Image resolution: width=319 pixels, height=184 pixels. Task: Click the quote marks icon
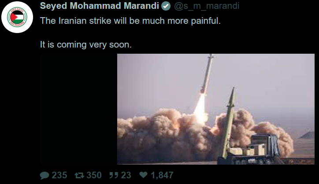click(x=114, y=175)
